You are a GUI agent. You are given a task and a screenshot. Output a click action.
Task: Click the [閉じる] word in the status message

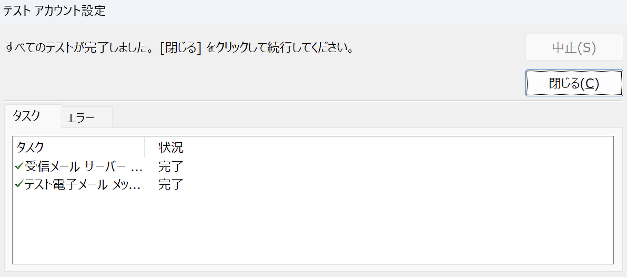181,48
